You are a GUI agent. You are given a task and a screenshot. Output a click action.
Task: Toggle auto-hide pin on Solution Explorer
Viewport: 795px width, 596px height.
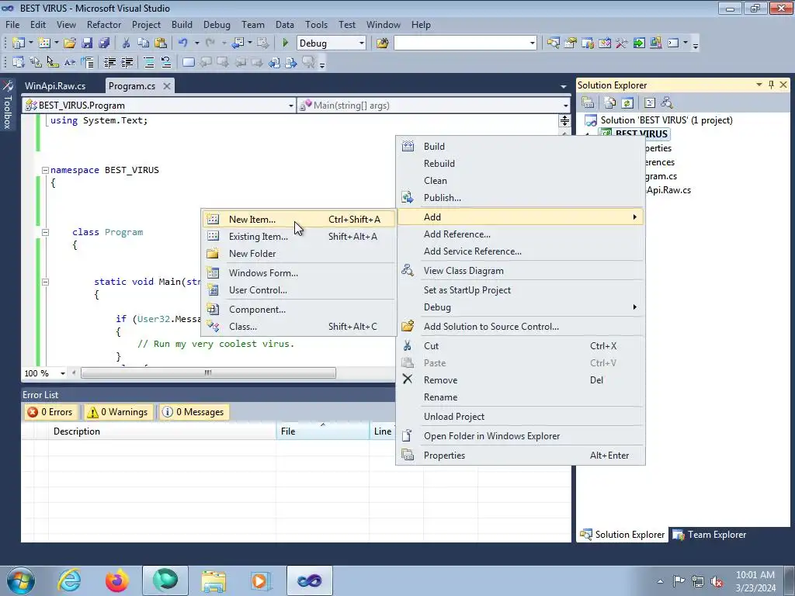(x=771, y=85)
